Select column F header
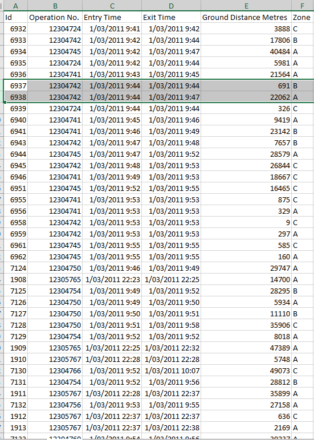Viewport: 314px width, 440px height. click(303, 5)
